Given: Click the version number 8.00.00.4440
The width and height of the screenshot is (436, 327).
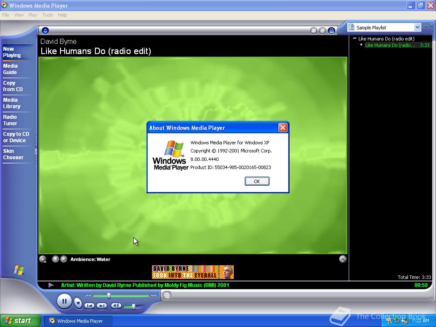Looking at the screenshot, I should (x=204, y=159).
